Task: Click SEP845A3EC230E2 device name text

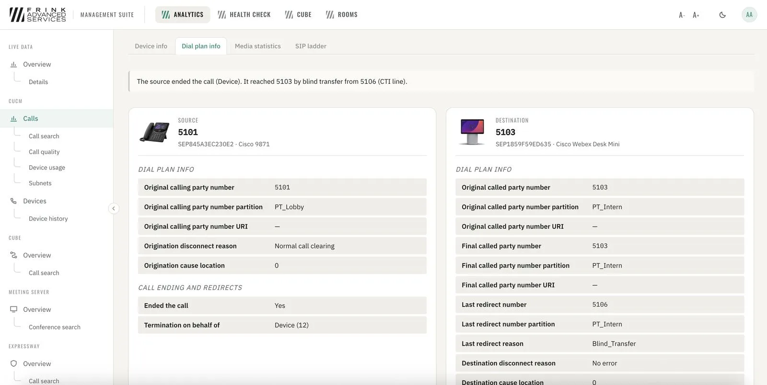Action: 206,144
